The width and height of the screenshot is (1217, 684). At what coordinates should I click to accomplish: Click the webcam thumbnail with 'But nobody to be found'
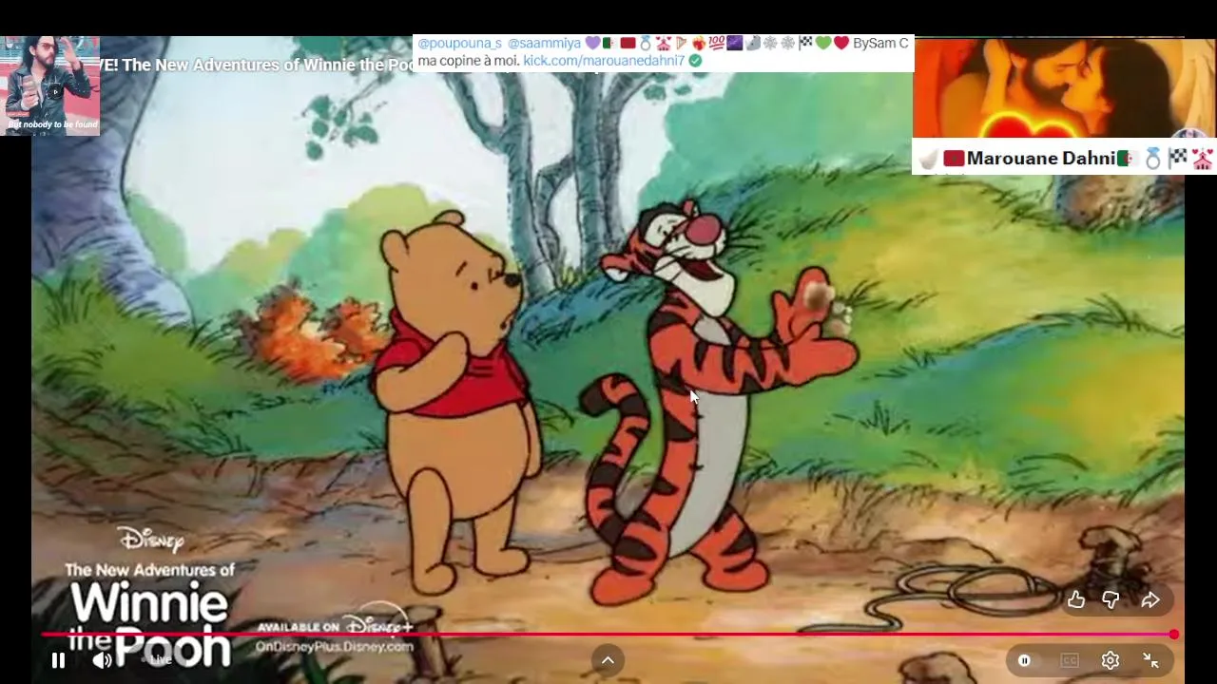click(50, 85)
